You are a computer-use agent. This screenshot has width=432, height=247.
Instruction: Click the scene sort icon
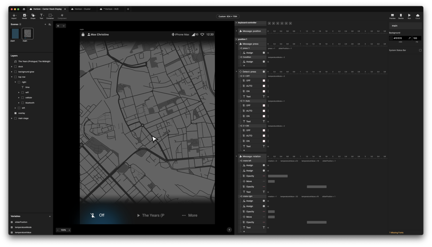coord(50,25)
